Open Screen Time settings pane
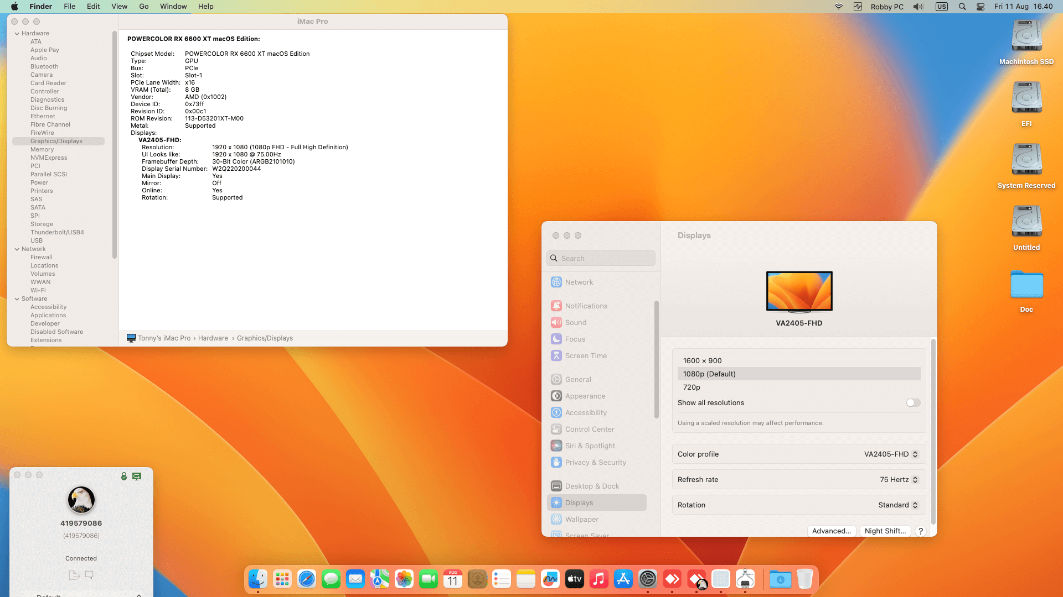1063x597 pixels. [x=596, y=355]
